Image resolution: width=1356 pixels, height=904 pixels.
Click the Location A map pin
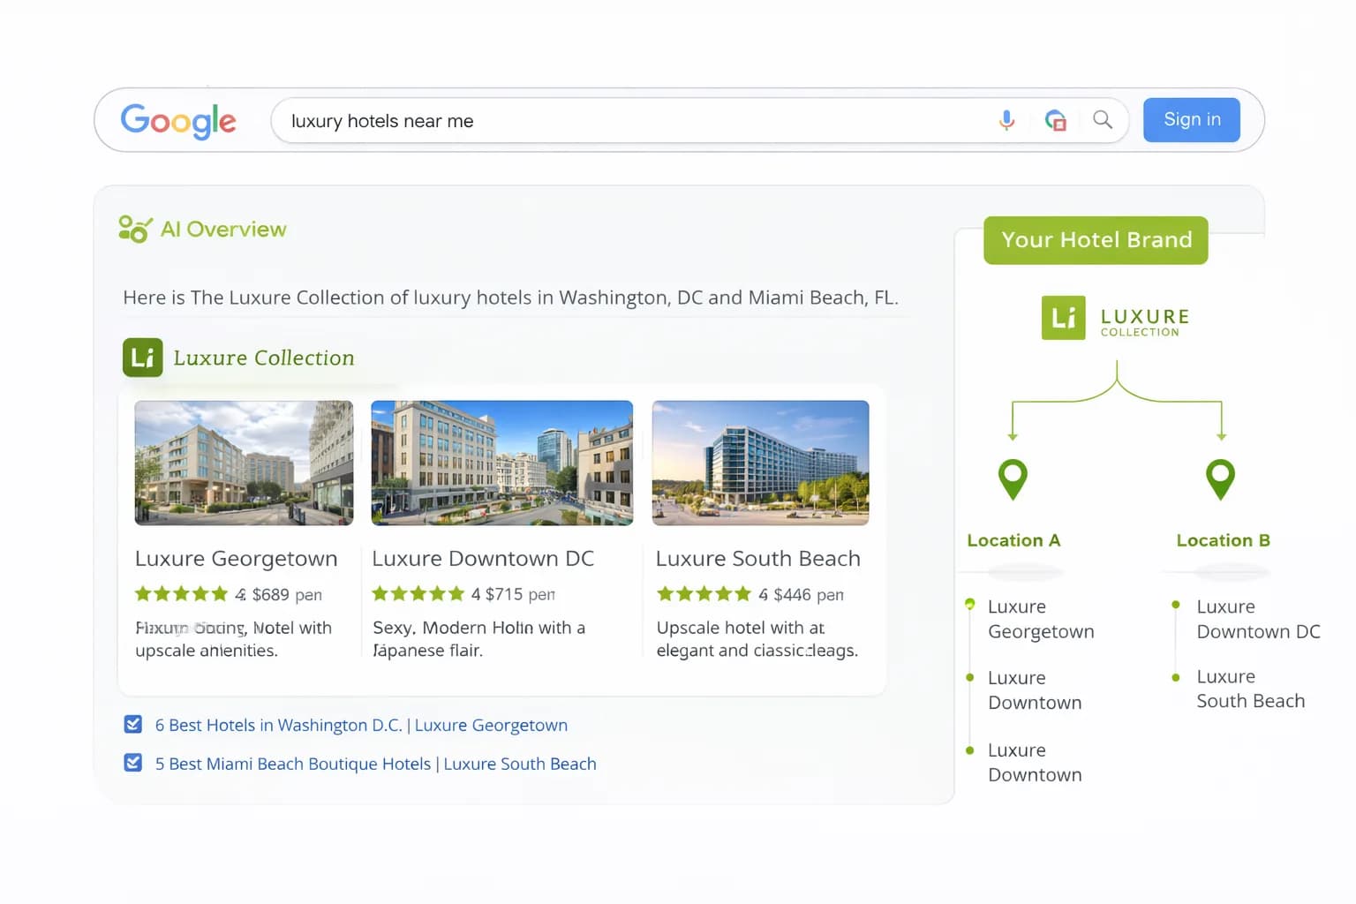coord(1013,479)
